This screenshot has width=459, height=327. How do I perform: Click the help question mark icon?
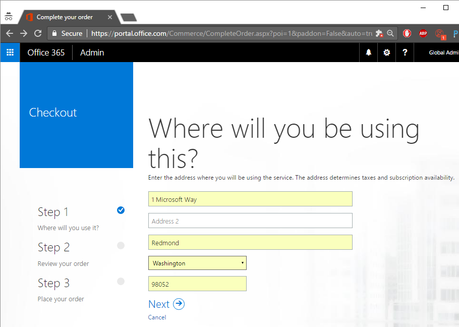coord(405,52)
